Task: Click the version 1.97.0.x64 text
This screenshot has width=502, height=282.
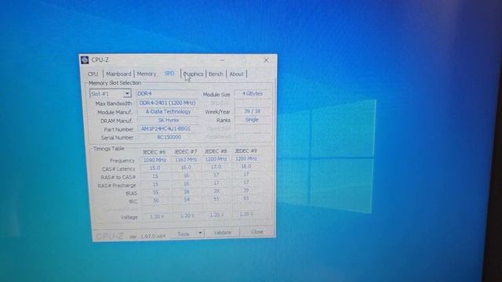Action: pos(147,237)
